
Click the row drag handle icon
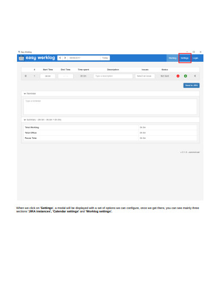point(25,76)
